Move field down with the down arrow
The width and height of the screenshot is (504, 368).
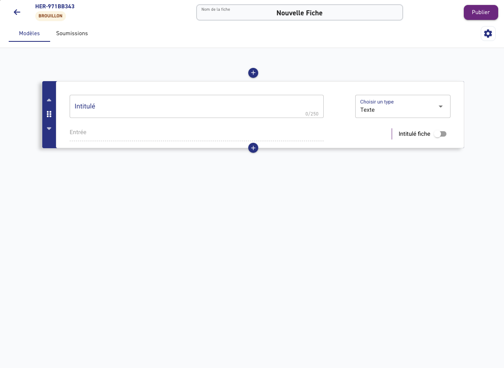click(49, 128)
